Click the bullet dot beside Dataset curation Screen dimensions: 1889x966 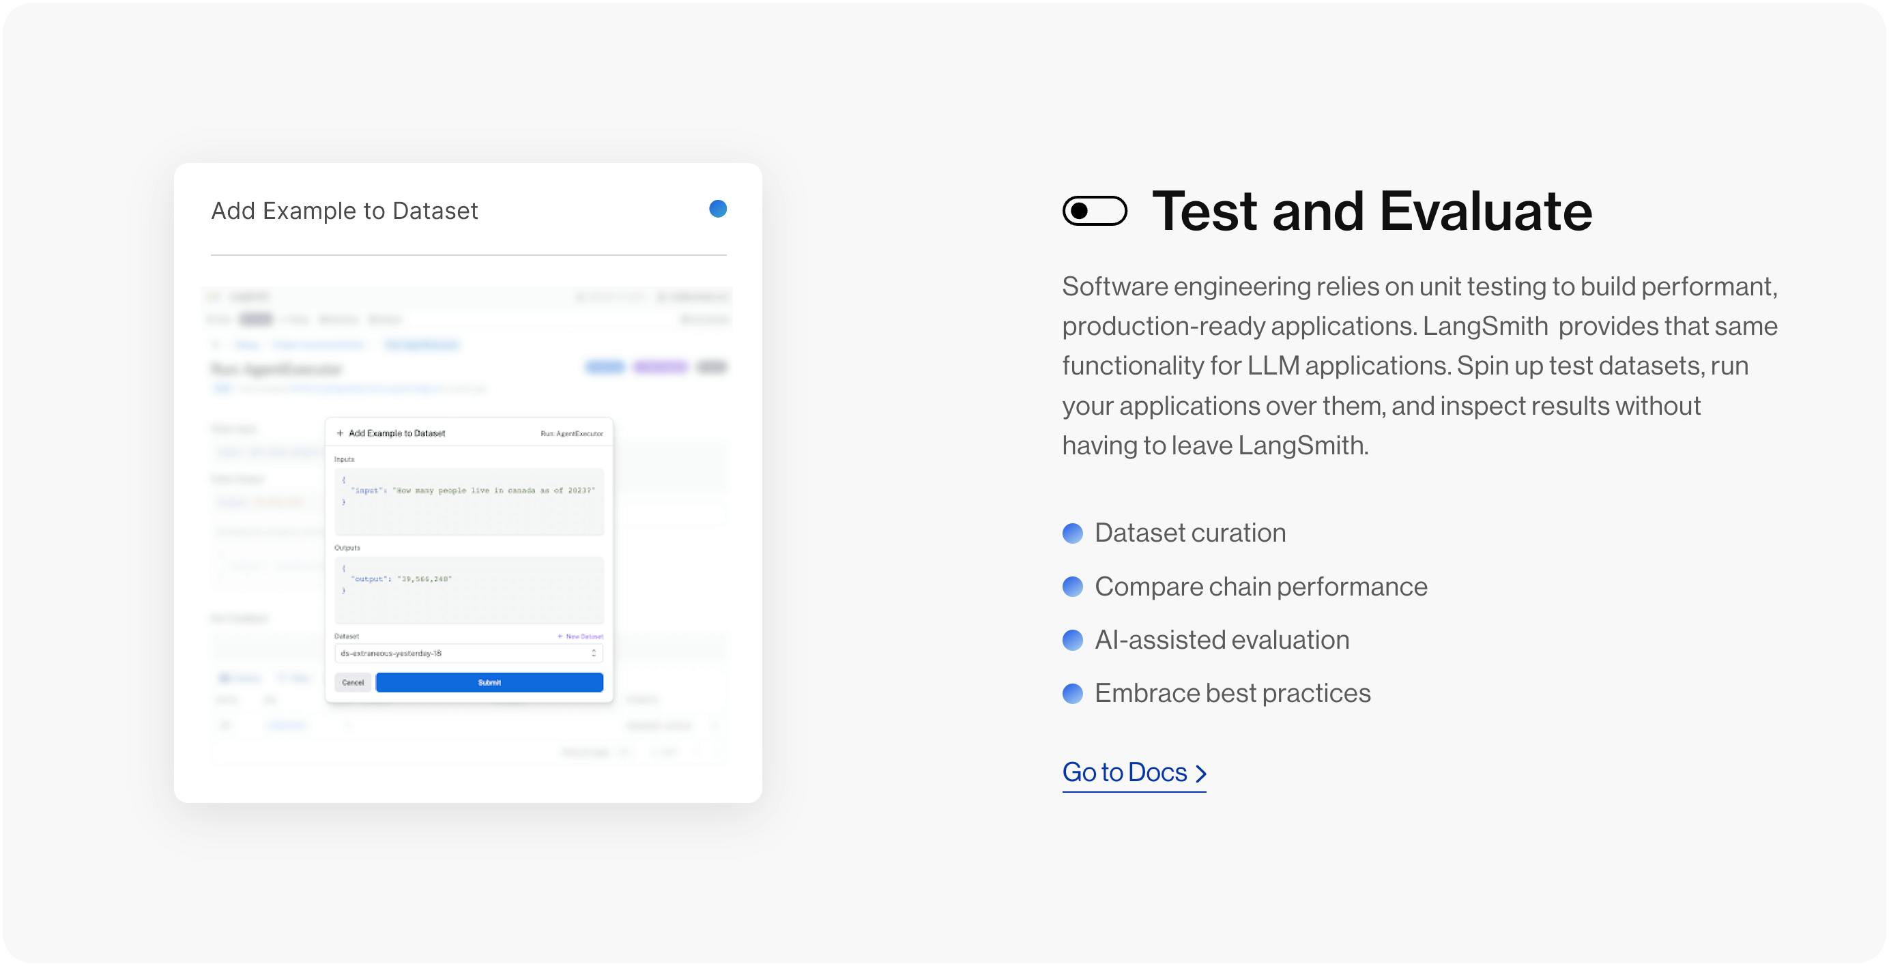(x=1073, y=533)
